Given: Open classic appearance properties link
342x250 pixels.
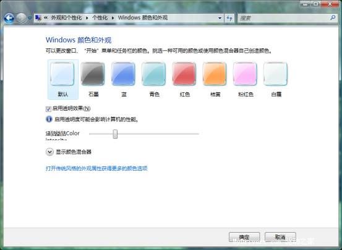Looking at the screenshot, I should click(x=96, y=168).
